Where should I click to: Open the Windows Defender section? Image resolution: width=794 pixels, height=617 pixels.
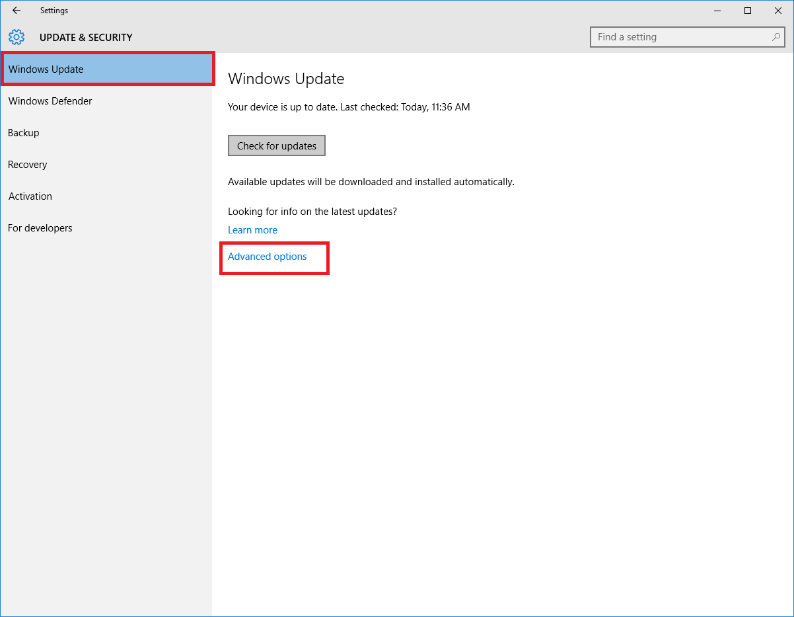(50, 101)
